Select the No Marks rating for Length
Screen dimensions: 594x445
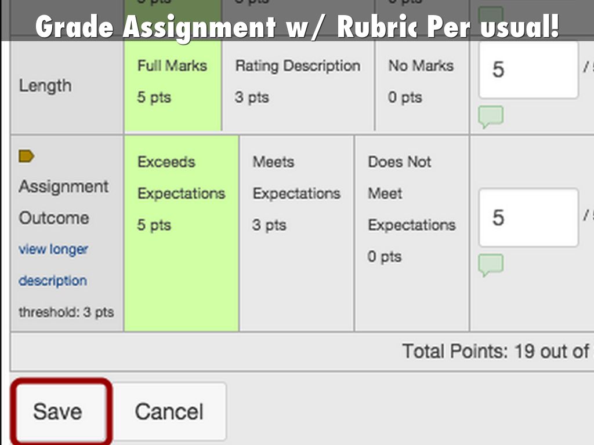(x=422, y=81)
